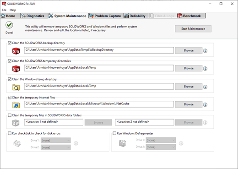Uncheck Clean the temporary internet files
238x169 pixels.
point(10,98)
